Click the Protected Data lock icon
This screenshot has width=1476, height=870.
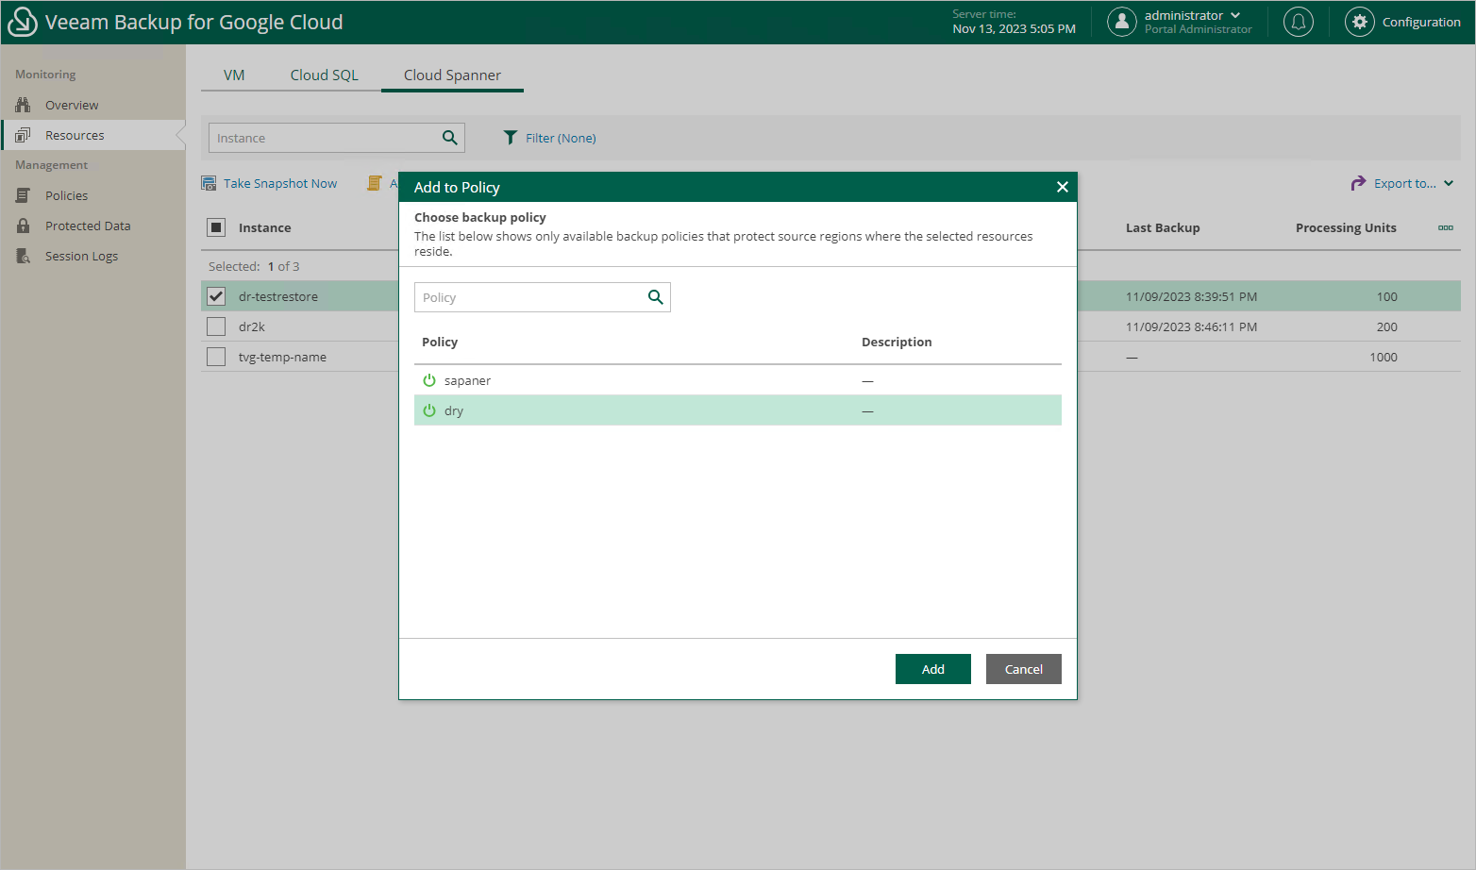pyautogui.click(x=23, y=226)
